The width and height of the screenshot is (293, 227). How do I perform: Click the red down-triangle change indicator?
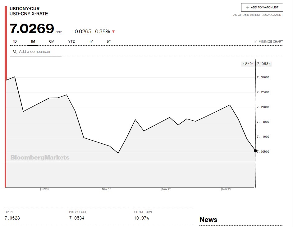click(x=113, y=31)
